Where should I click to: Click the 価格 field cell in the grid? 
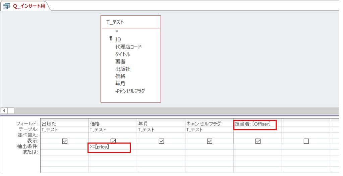113,124
